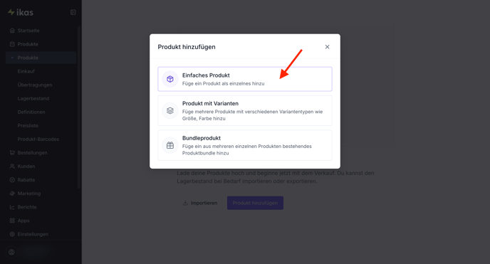Image resolution: width=490 pixels, height=264 pixels.
Task: Pick the Bundleprodukt option
Action: [245, 145]
